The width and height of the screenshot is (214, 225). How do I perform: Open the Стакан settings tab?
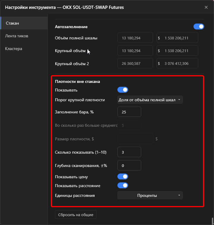(24, 23)
